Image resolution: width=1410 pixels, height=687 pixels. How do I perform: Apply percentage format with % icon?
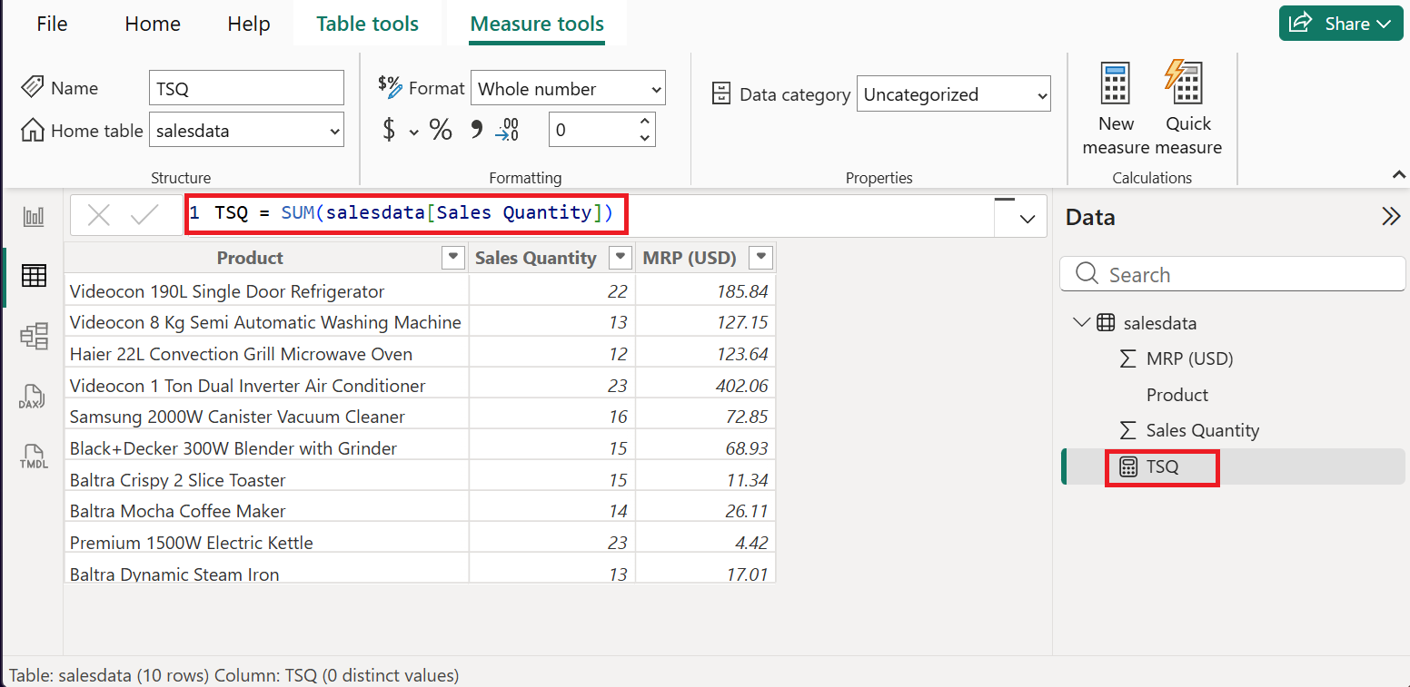(x=441, y=131)
